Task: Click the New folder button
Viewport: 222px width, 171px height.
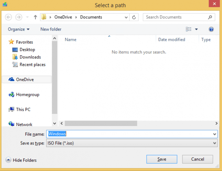Action: tap(51, 29)
